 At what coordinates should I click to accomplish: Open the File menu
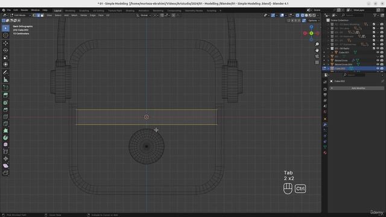pos(9,10)
